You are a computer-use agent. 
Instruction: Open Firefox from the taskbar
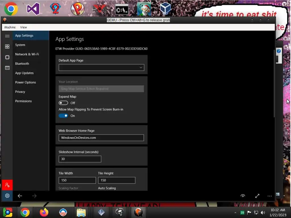click(x=44, y=212)
